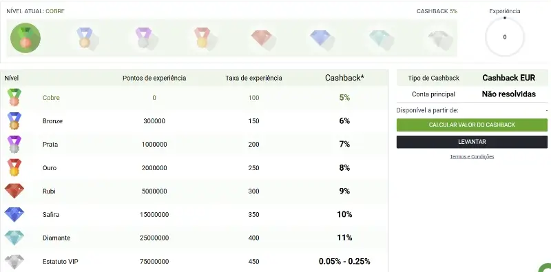Select the purple Prata medal in the level bar

tap(143, 38)
